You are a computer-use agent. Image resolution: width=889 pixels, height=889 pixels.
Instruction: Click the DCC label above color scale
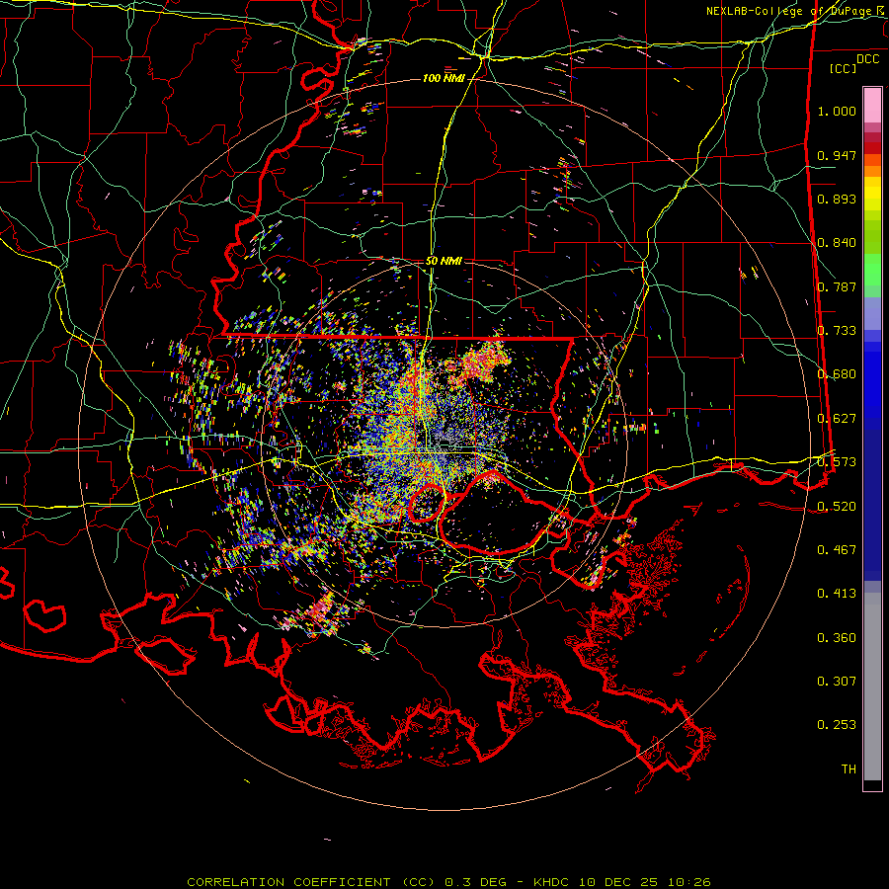coord(867,59)
